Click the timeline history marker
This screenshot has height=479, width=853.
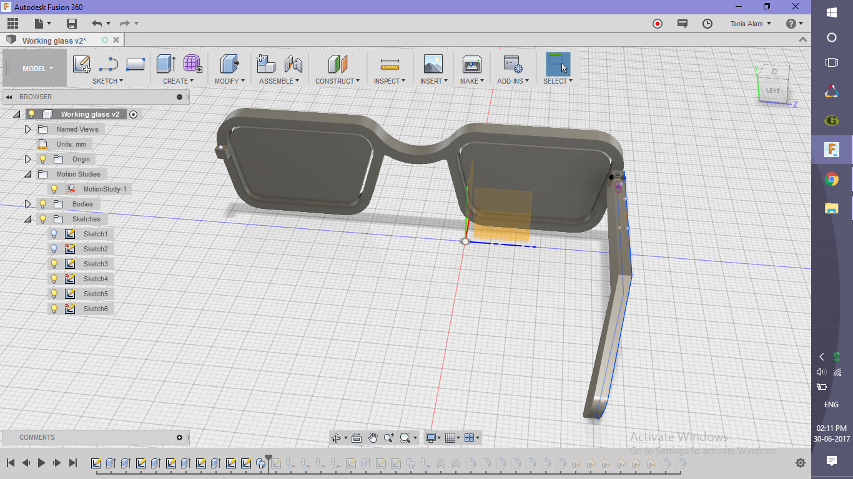[269, 460]
